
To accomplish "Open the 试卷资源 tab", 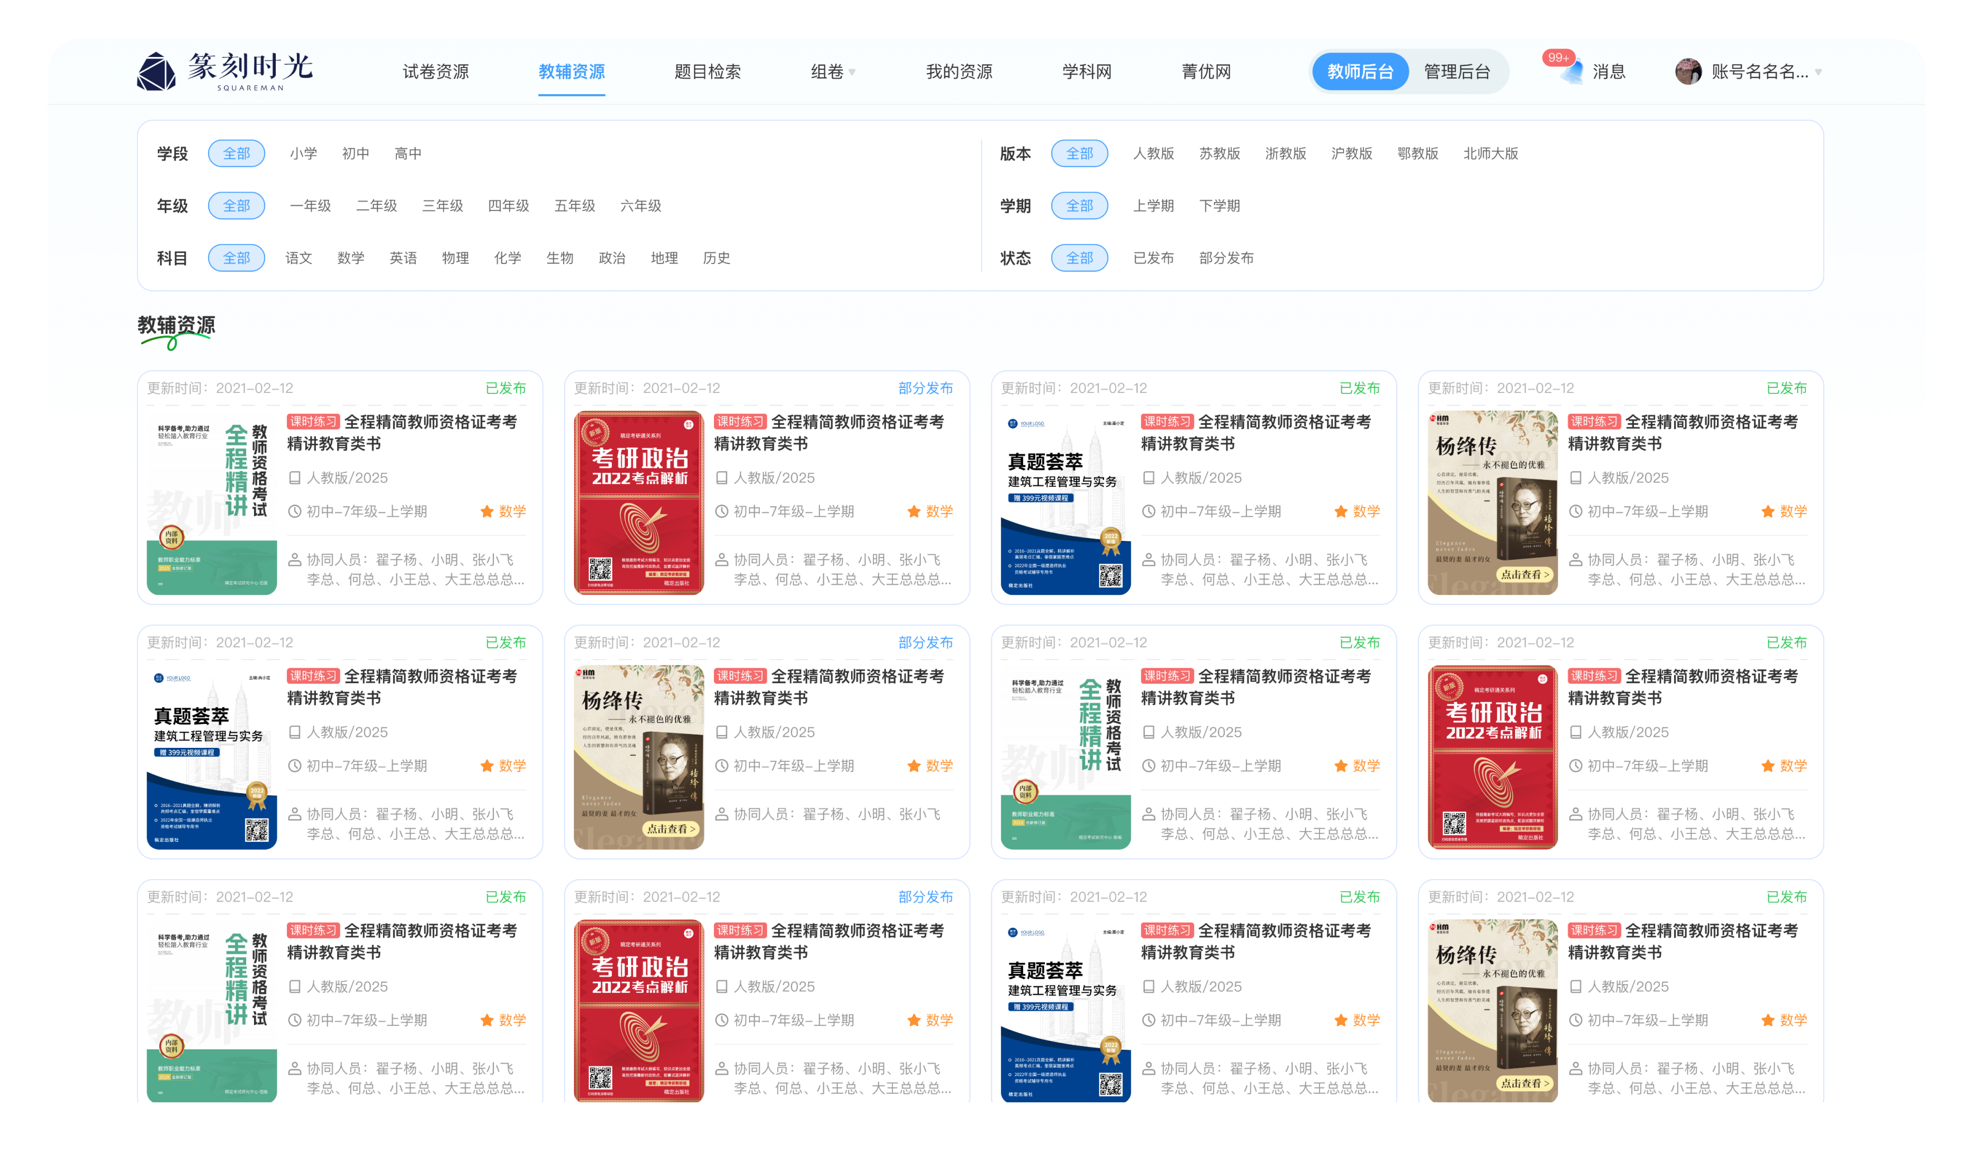I will click(435, 72).
